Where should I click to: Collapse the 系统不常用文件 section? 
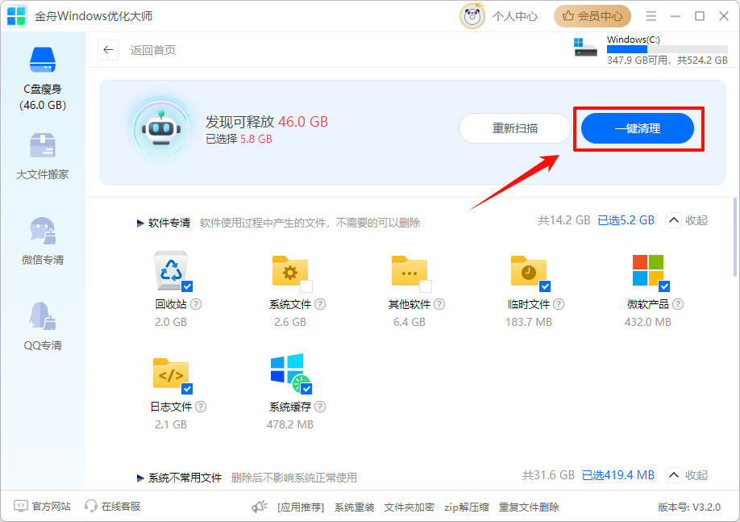(x=686, y=475)
